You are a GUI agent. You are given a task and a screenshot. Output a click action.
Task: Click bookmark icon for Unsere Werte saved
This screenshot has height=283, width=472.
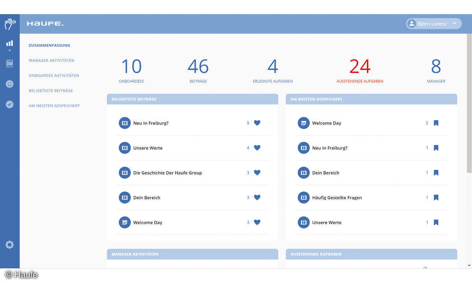coord(436,222)
